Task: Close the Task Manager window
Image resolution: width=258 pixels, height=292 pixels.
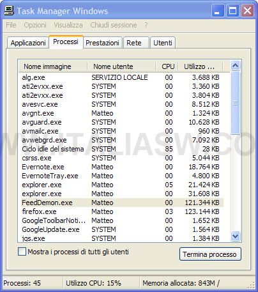Action: pos(247,11)
